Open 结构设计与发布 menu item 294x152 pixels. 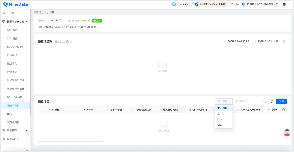point(16,47)
